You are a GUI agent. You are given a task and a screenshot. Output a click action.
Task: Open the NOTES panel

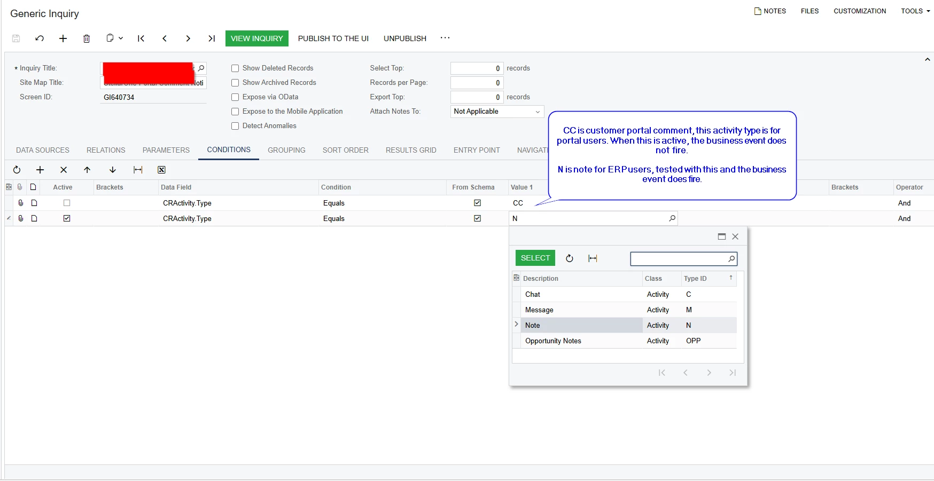point(770,11)
